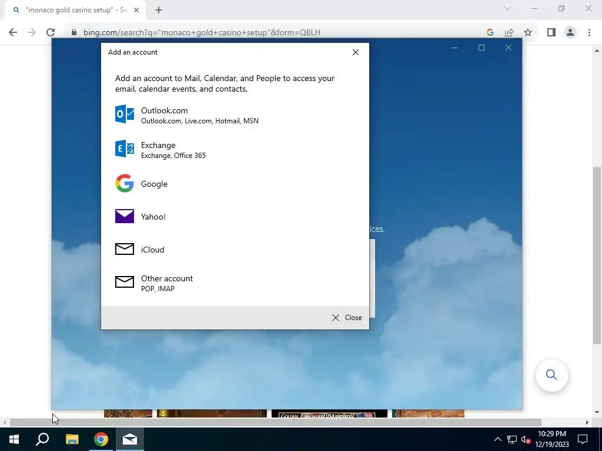
Task: Click the share page icon in Chrome
Action: click(x=509, y=32)
